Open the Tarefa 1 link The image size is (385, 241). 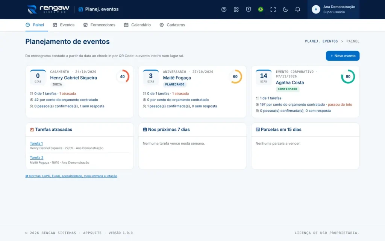coord(36,143)
